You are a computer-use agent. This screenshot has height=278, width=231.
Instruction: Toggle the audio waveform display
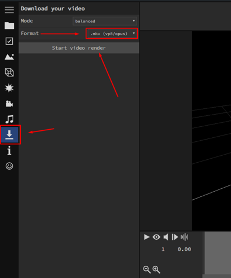coord(185,237)
